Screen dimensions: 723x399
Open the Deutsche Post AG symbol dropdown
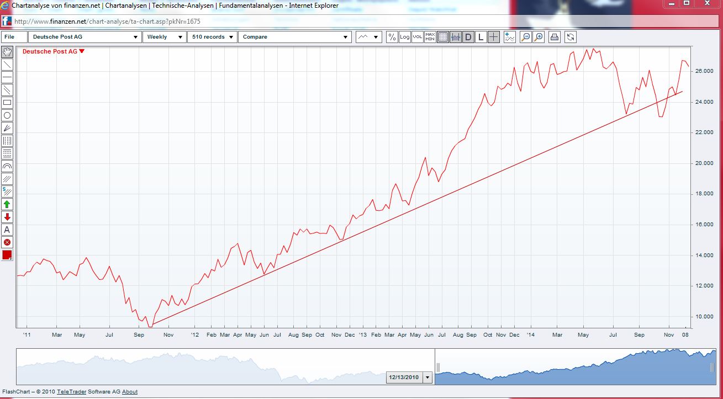(x=85, y=37)
